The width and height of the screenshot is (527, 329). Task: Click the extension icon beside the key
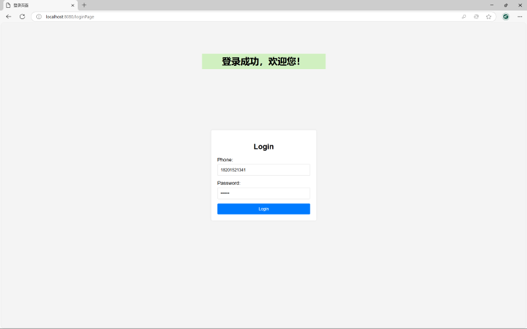click(476, 16)
